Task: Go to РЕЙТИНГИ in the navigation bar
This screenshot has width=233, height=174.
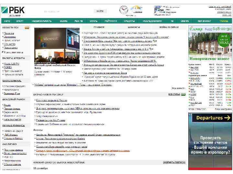Action: (111, 21)
